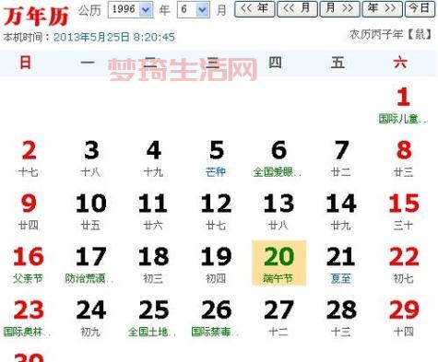Select date 5 marked 芒种
The width and height of the screenshot is (438, 362).
tap(217, 158)
